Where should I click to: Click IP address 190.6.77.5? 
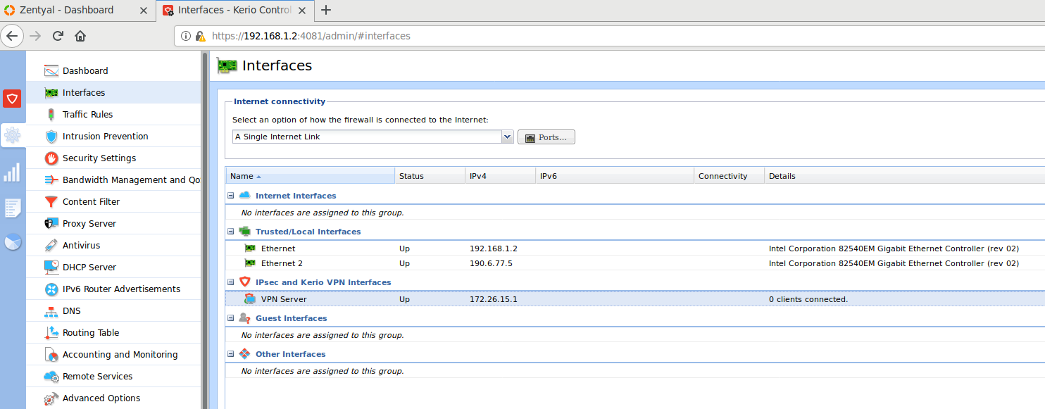click(x=491, y=263)
